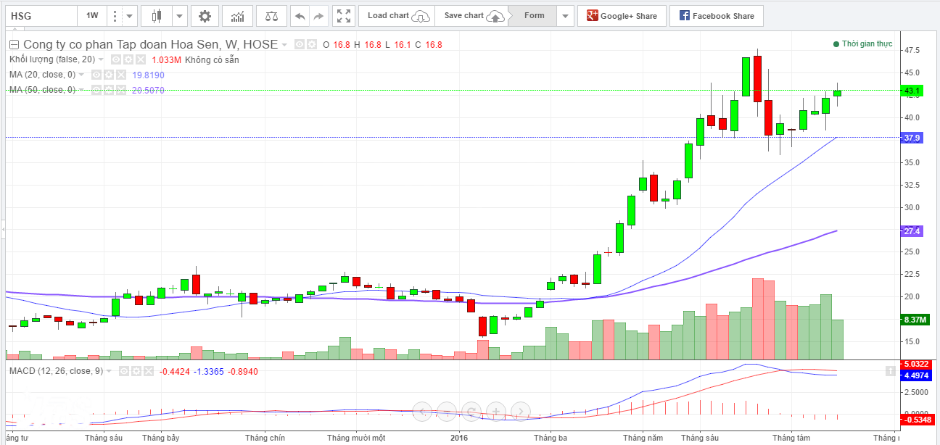Remove the MACD indicator with X icon

[x=149, y=371]
